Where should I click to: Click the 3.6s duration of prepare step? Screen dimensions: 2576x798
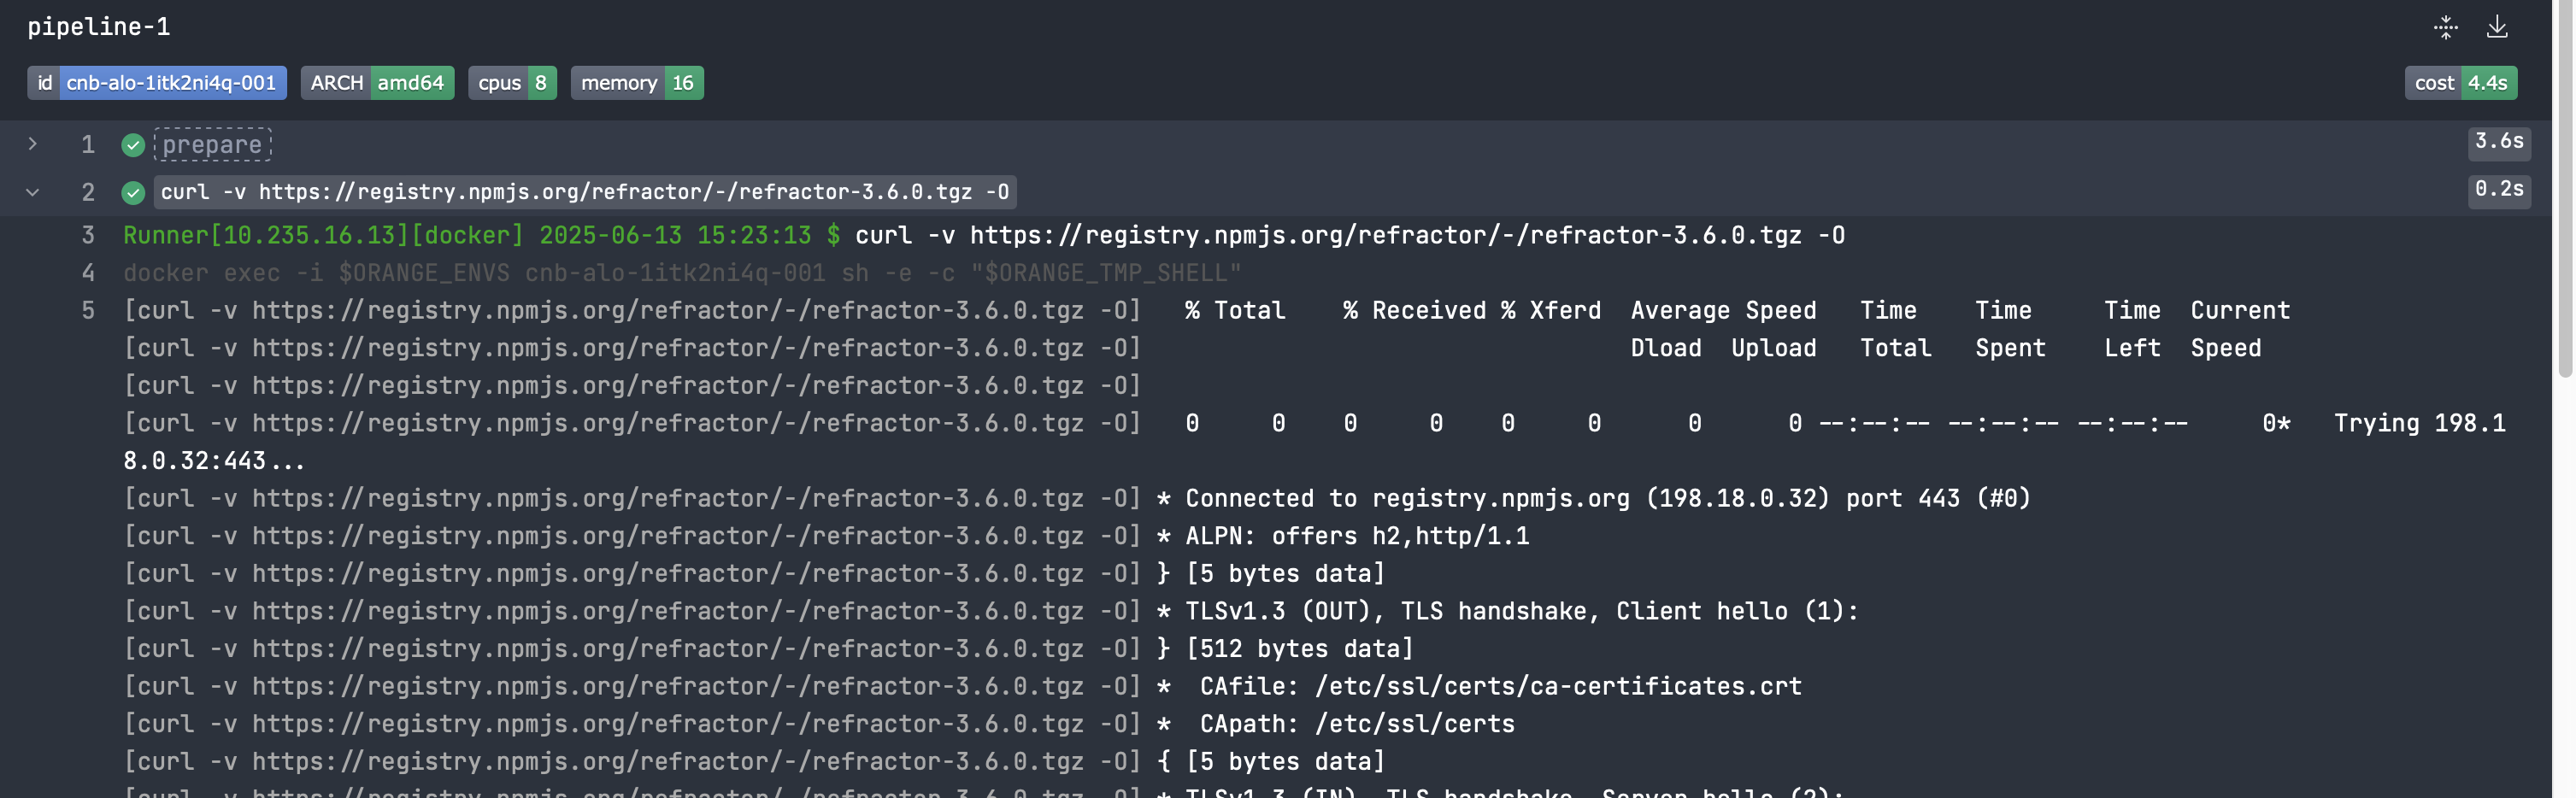point(2498,142)
